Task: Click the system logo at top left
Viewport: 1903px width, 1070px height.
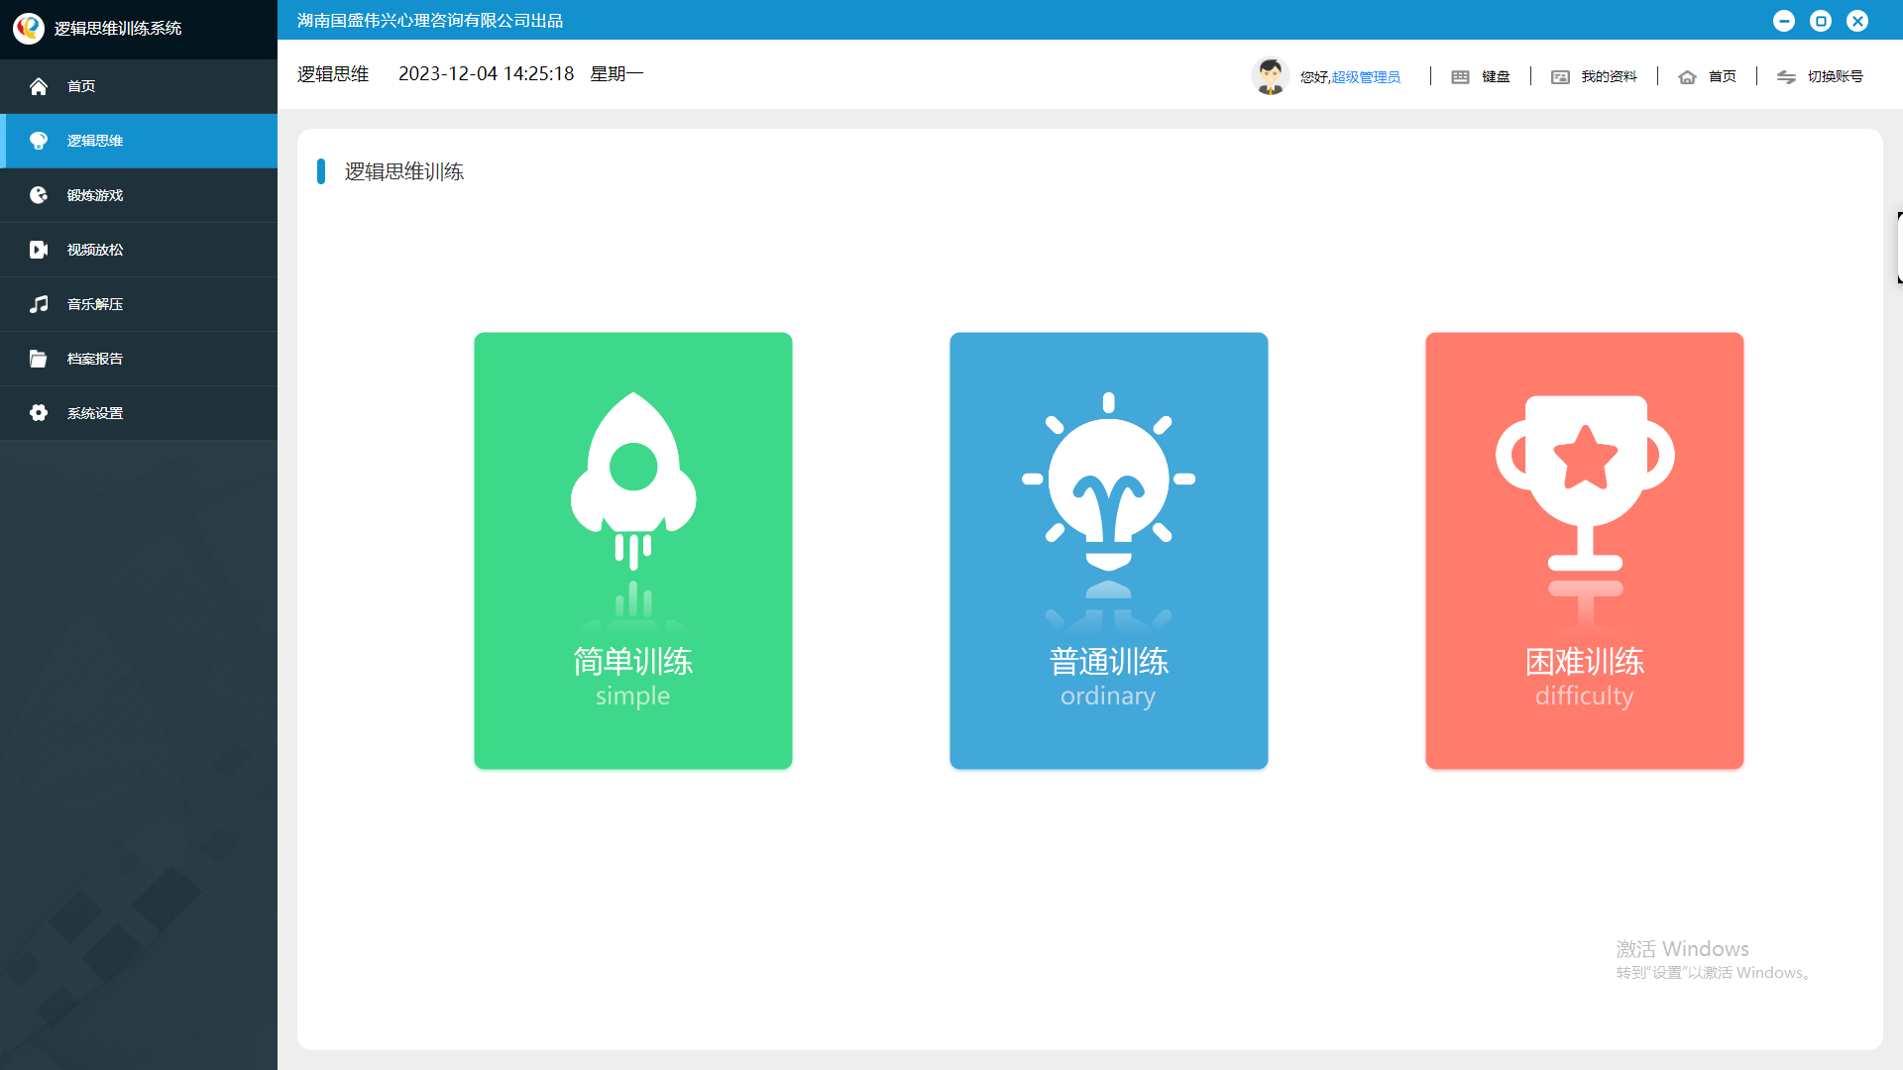Action: [28, 29]
